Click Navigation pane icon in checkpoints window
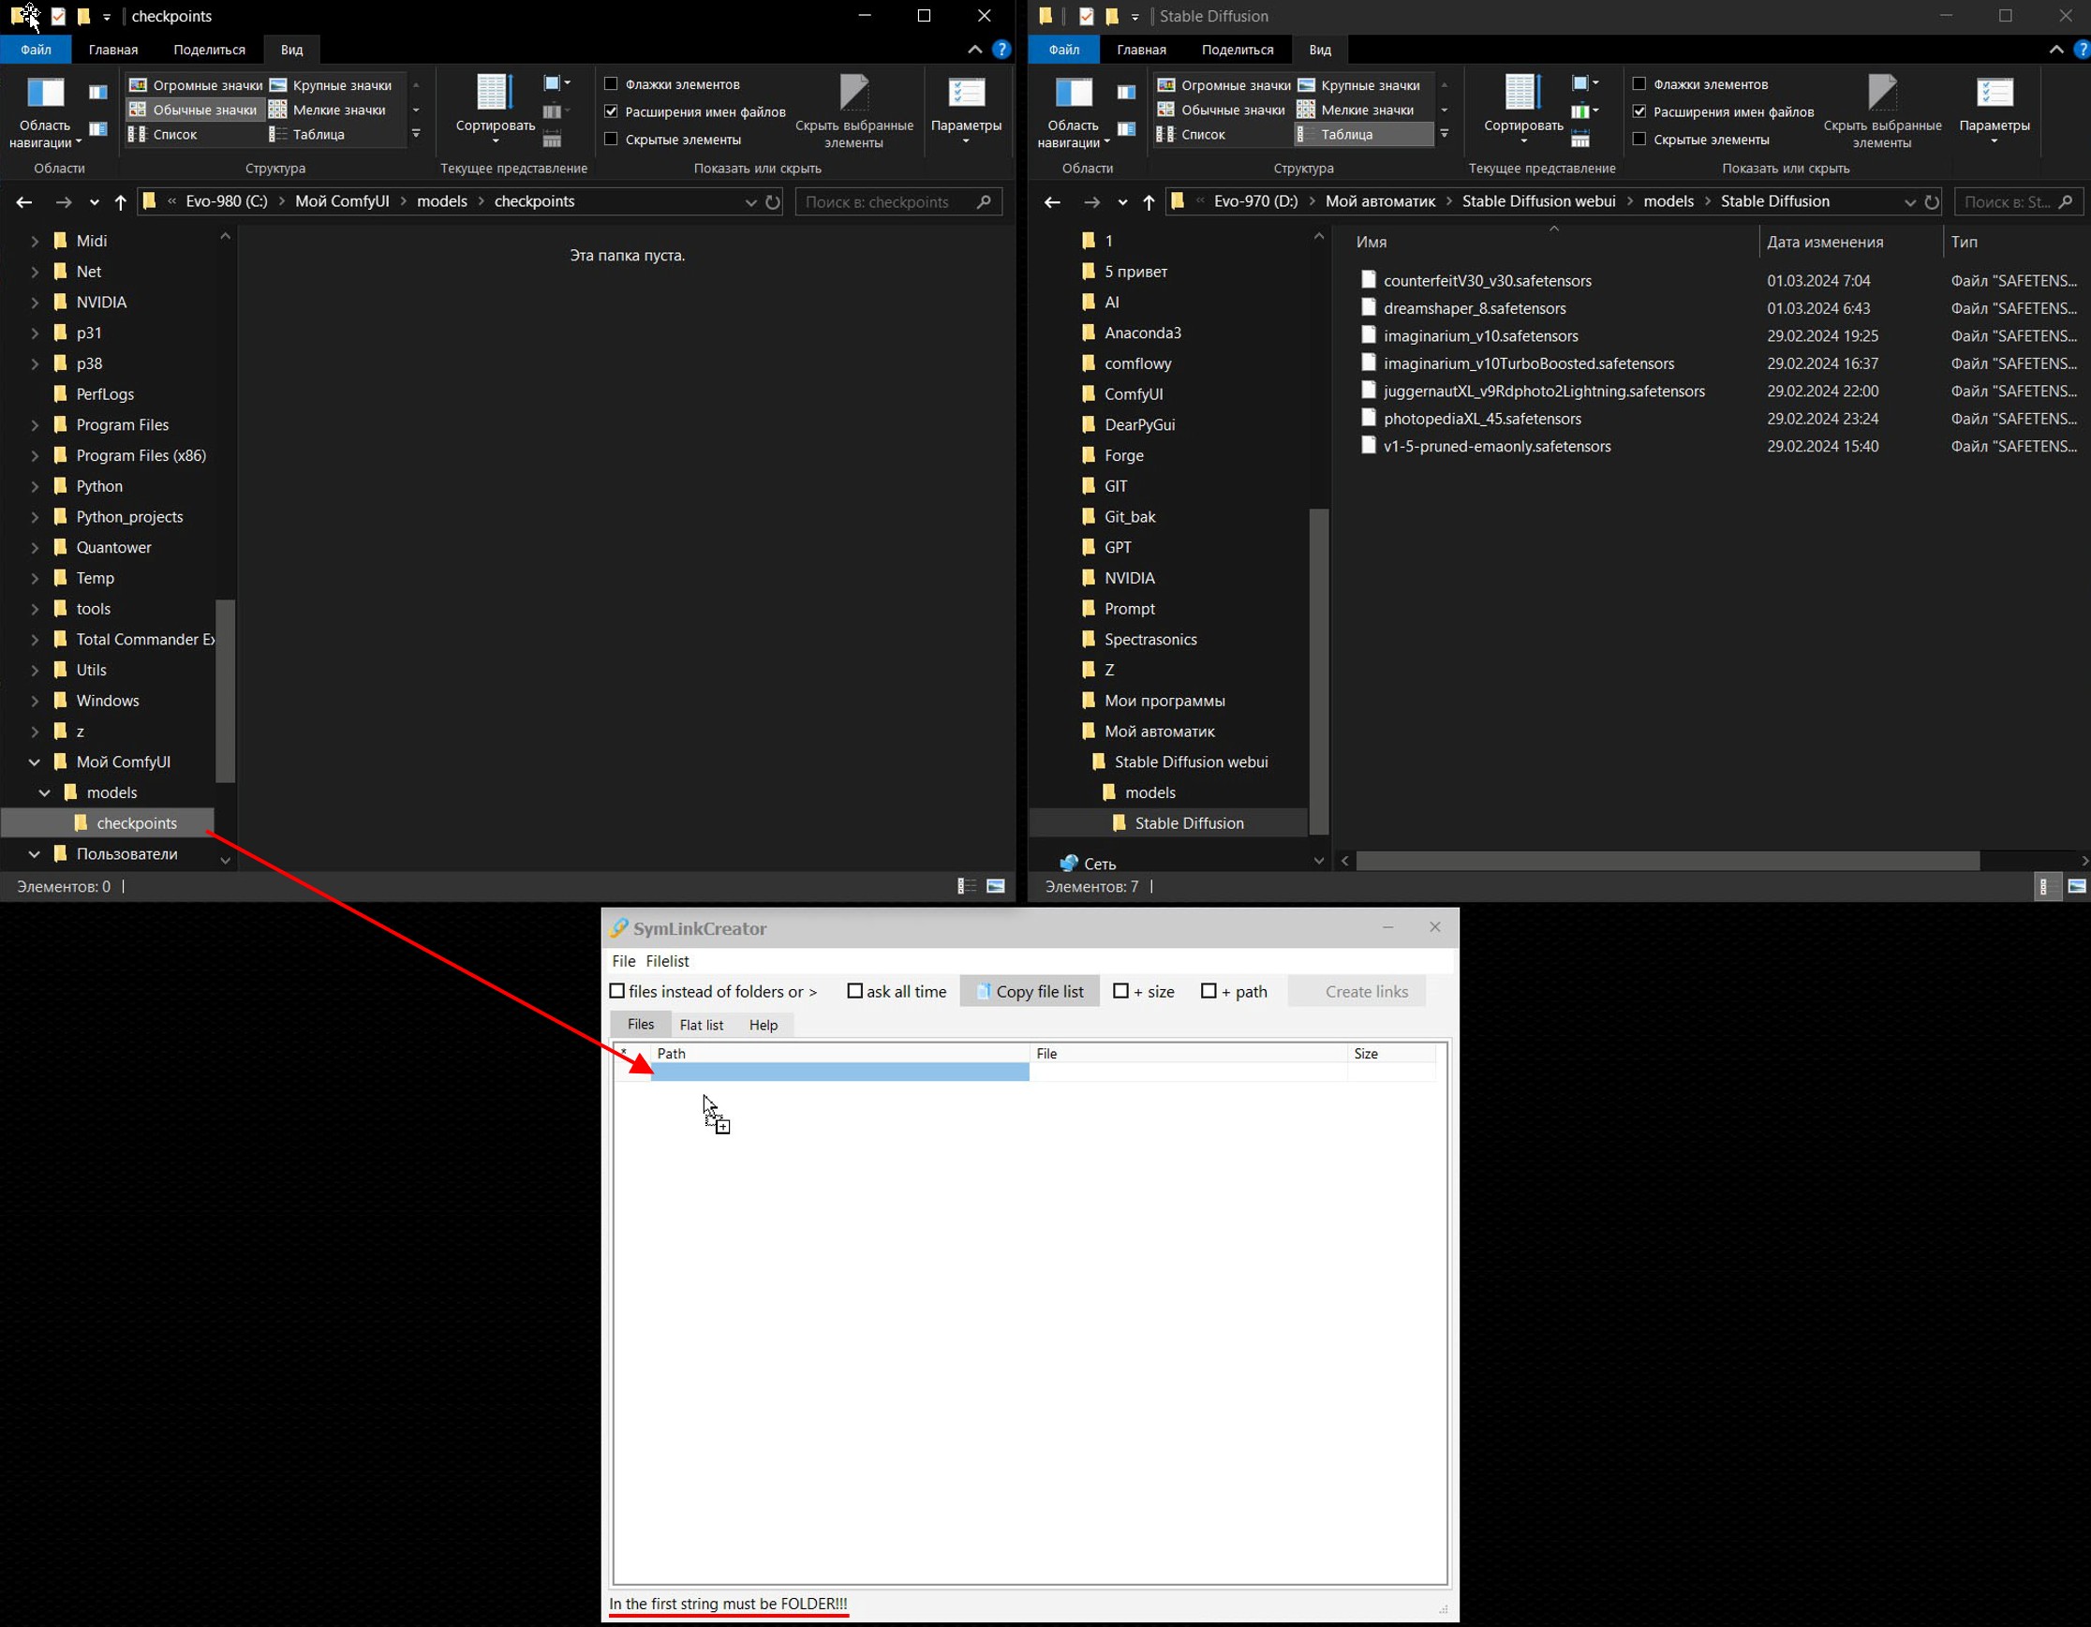The width and height of the screenshot is (2091, 1627). [x=45, y=94]
